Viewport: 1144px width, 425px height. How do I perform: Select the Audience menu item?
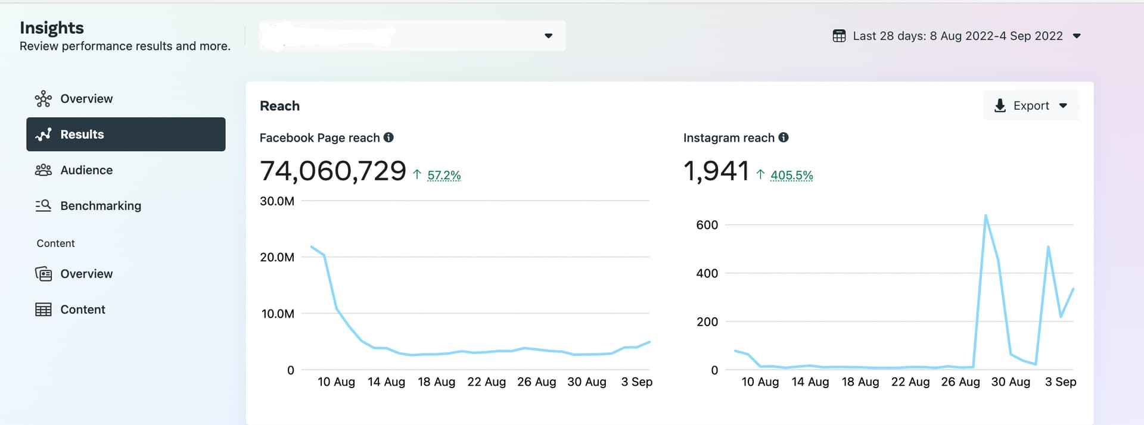pos(86,170)
